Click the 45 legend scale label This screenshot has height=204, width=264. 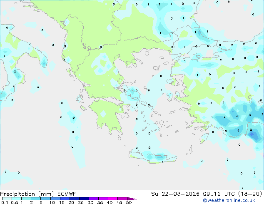click(x=119, y=202)
